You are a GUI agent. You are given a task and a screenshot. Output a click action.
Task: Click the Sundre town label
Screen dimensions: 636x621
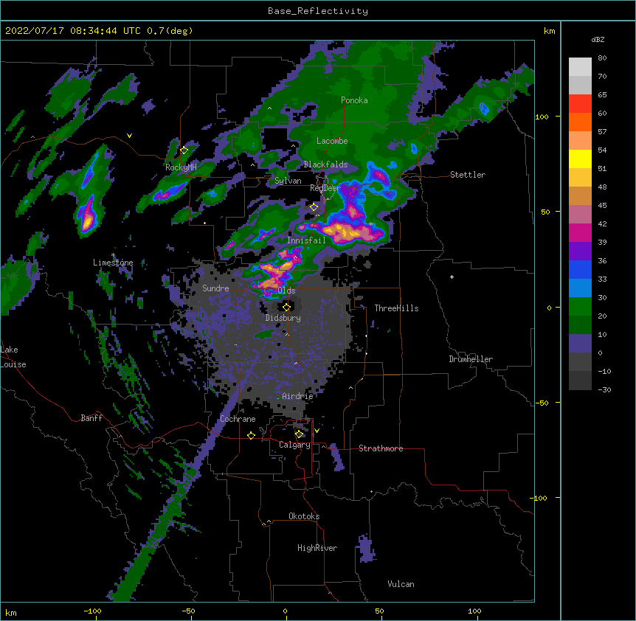(215, 288)
